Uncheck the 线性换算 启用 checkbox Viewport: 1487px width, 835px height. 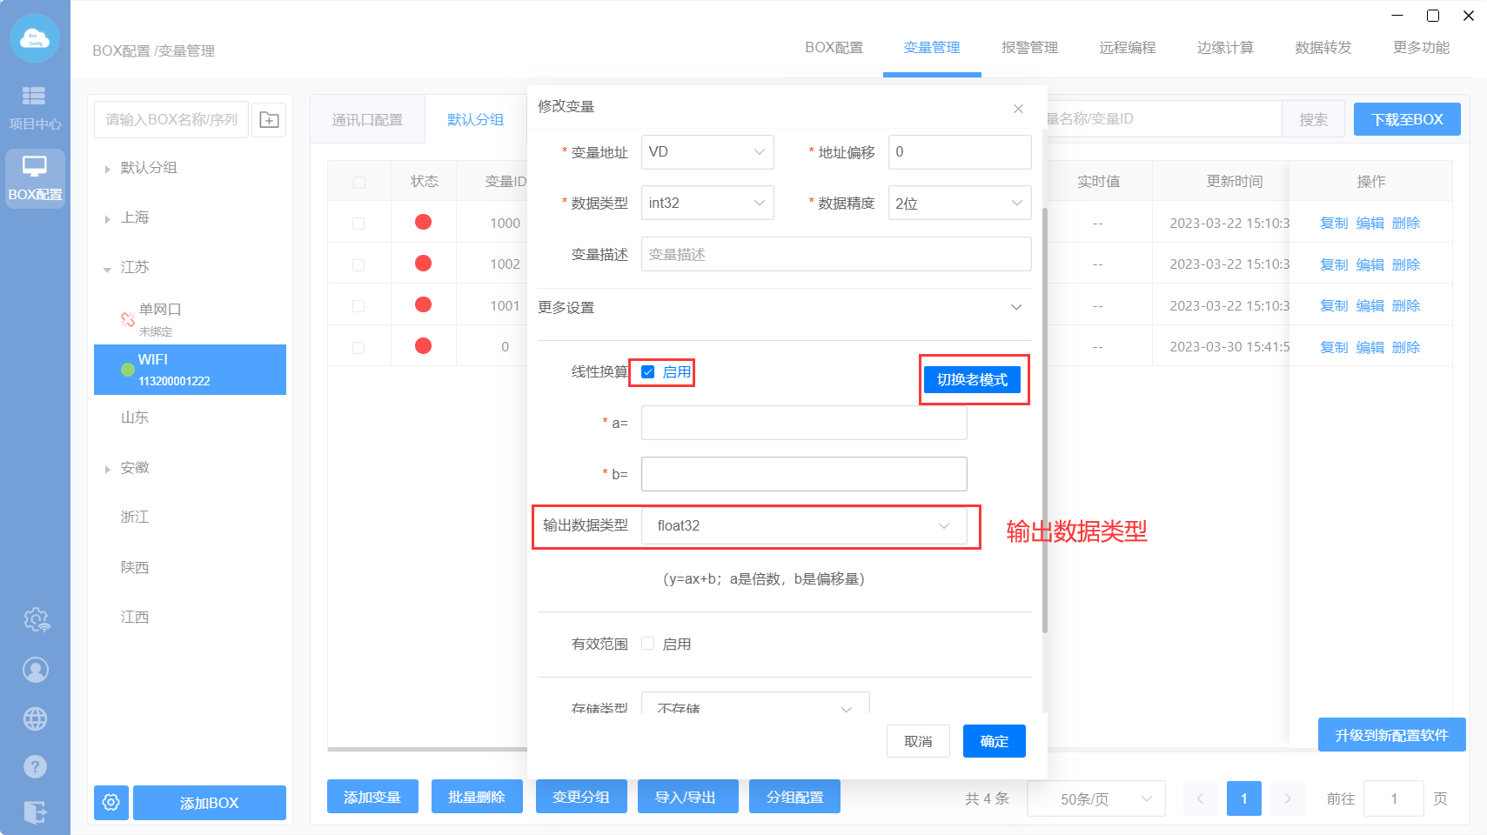[648, 372]
